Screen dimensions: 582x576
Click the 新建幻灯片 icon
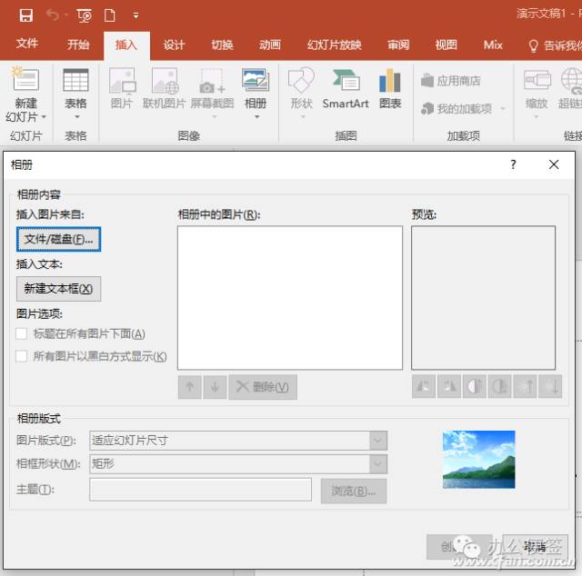point(25,79)
